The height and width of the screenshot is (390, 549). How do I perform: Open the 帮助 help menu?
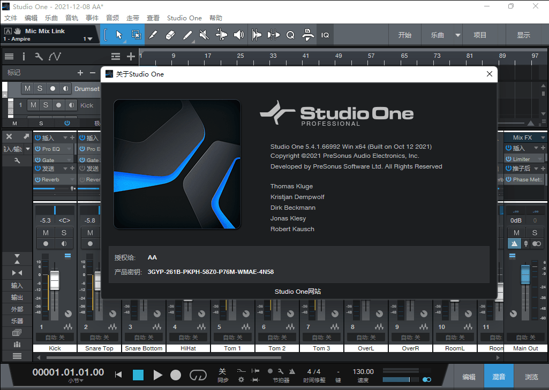point(216,18)
